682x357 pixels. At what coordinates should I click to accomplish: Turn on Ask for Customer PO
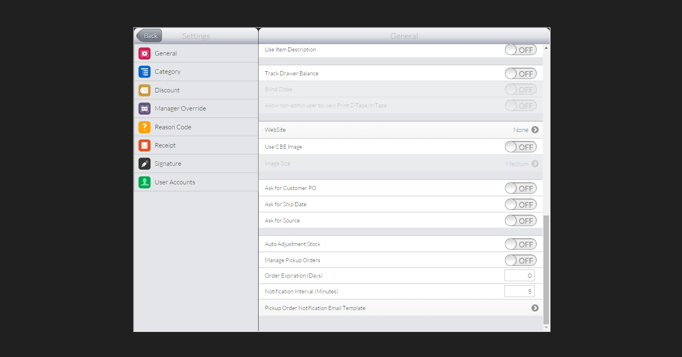point(520,188)
